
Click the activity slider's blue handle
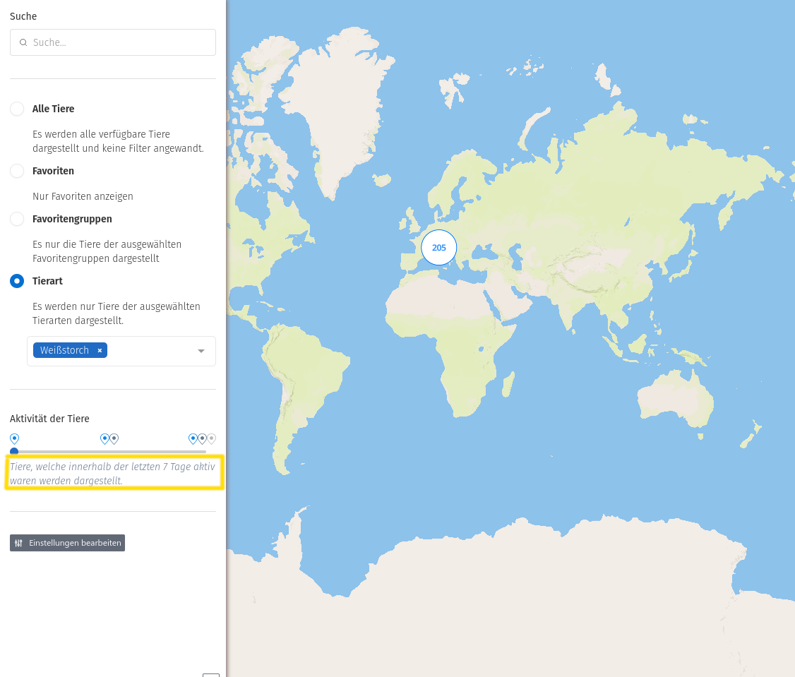(x=14, y=451)
